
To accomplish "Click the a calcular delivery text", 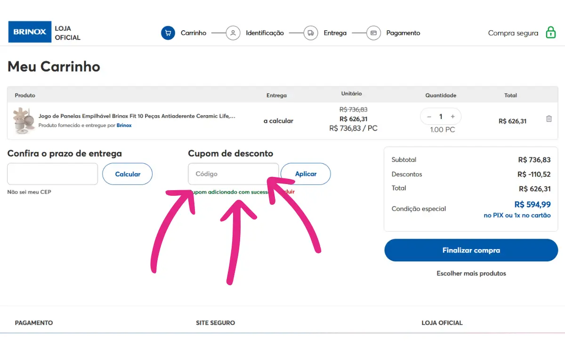I will click(x=278, y=121).
